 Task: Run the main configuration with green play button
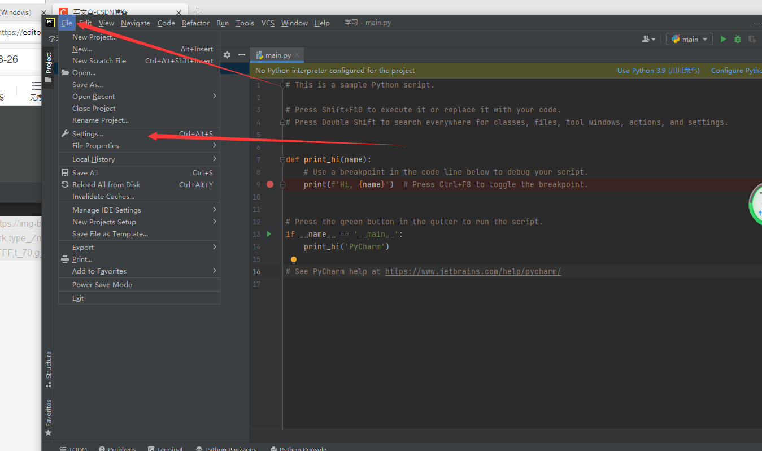(x=723, y=39)
